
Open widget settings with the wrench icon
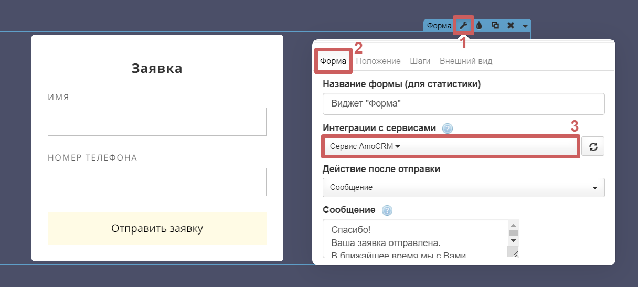click(463, 25)
